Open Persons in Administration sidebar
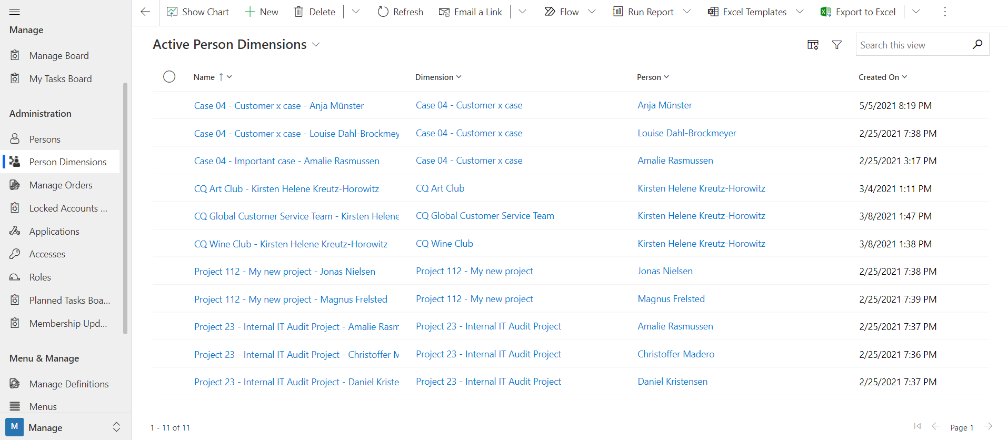Screen dimensions: 1008x440 pyautogui.click(x=45, y=139)
